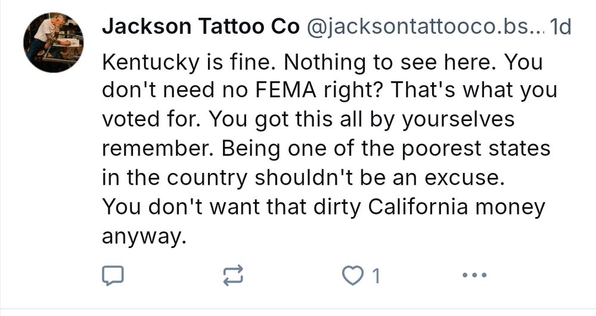596x316 pixels.
Task: Click the reply speech bubble icon
Action: point(113,275)
